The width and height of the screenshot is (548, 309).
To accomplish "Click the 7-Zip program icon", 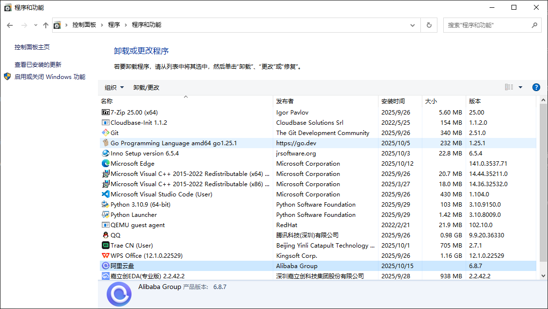I will [x=105, y=112].
